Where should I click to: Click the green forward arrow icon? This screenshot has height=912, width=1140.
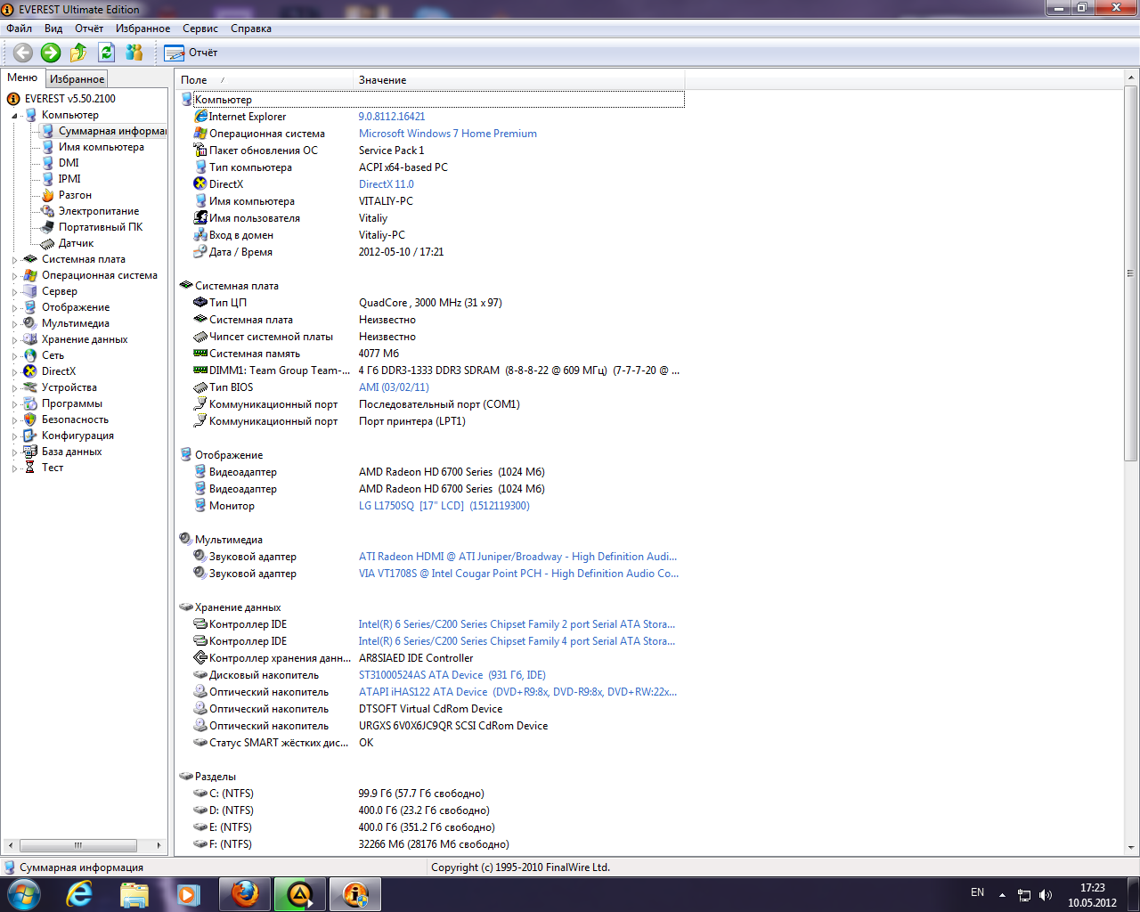coord(50,52)
